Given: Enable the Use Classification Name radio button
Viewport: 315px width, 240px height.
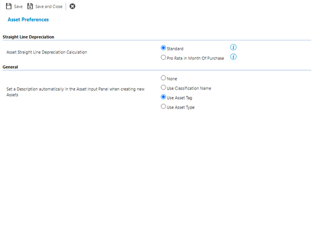Looking at the screenshot, I should (x=163, y=88).
